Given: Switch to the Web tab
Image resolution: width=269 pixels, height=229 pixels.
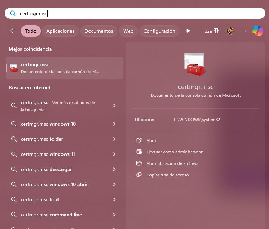Looking at the screenshot, I should click(x=128, y=31).
